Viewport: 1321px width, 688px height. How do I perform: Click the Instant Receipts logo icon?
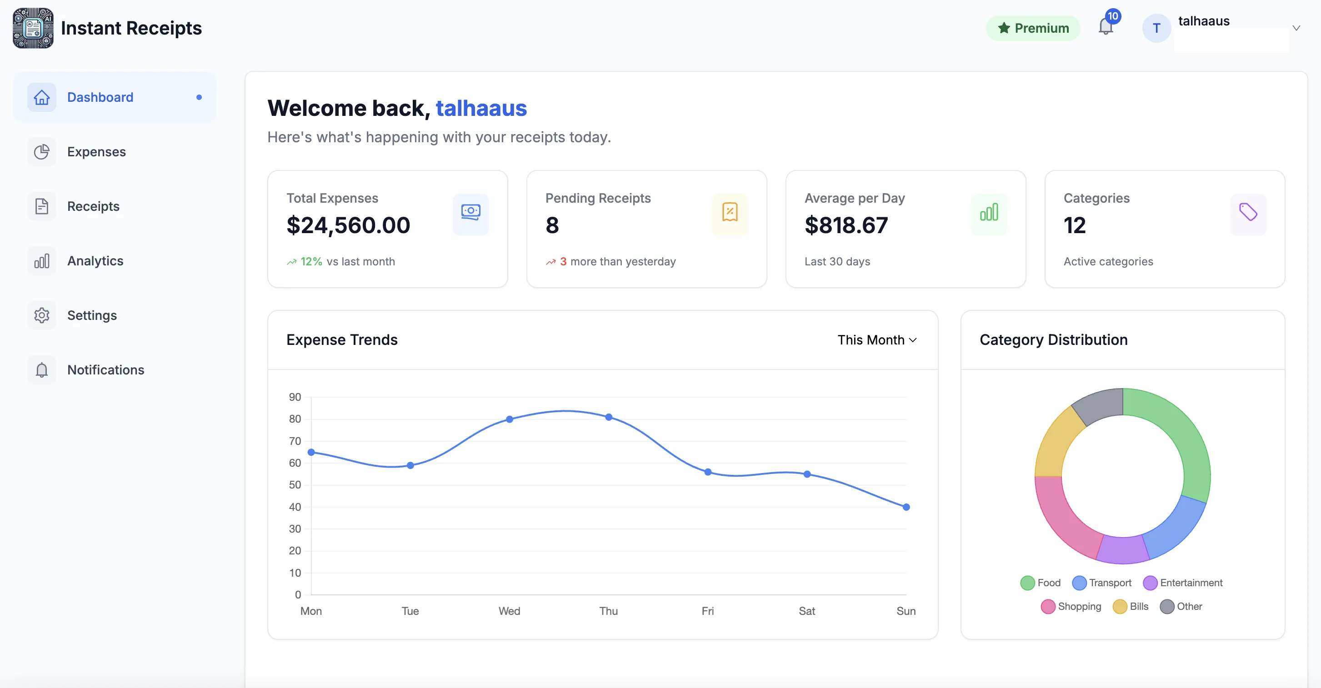pyautogui.click(x=33, y=28)
